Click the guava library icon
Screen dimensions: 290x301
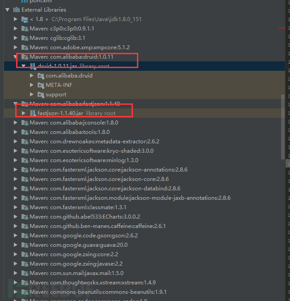pos(25,245)
